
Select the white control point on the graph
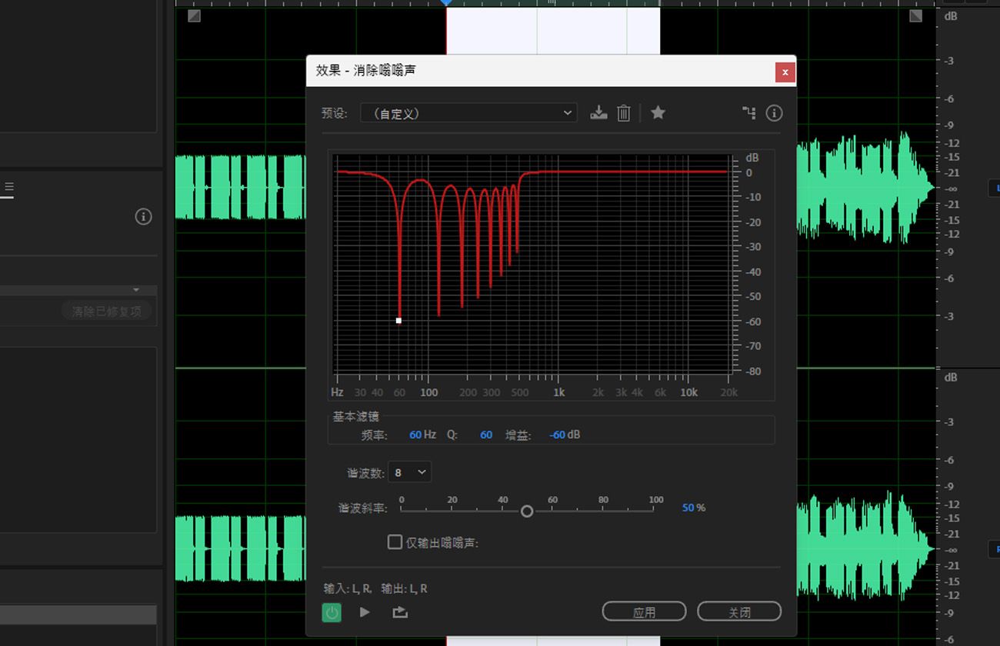398,320
